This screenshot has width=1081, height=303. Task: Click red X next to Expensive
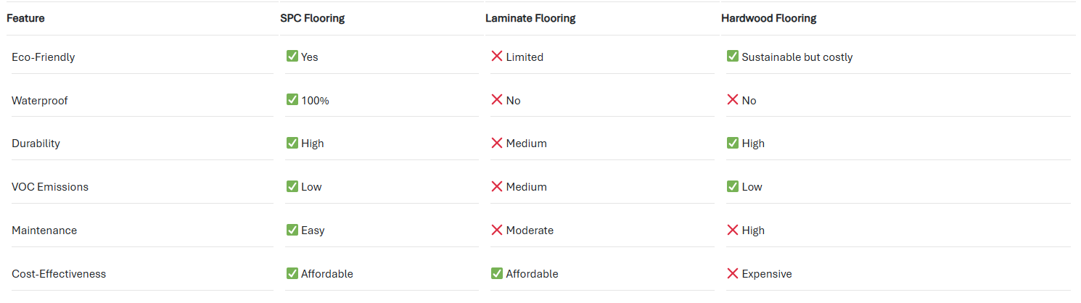click(x=733, y=273)
